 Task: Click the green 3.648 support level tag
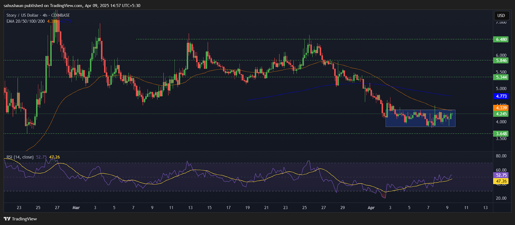click(x=501, y=133)
